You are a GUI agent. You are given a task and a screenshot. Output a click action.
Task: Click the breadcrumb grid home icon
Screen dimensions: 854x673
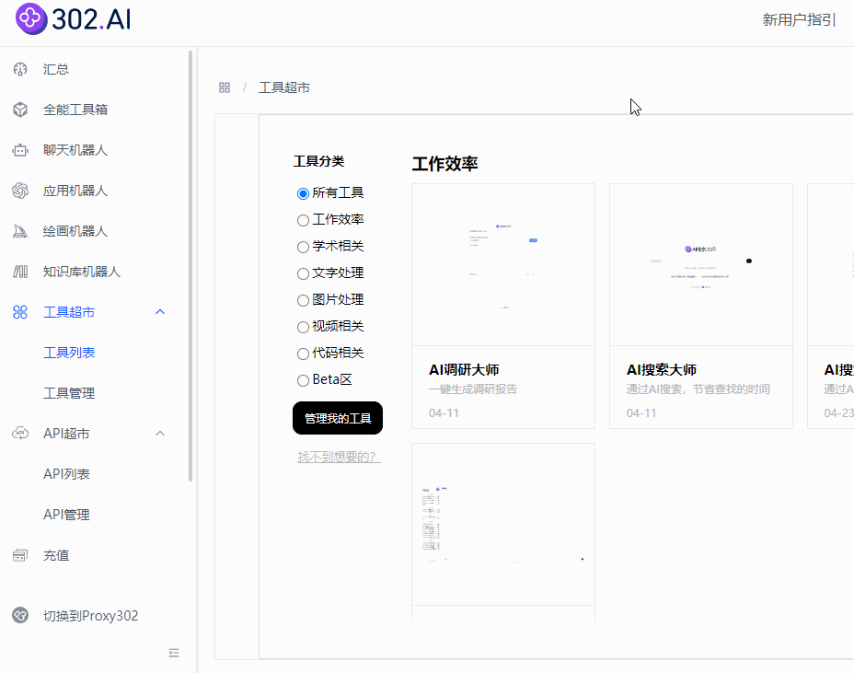point(225,87)
